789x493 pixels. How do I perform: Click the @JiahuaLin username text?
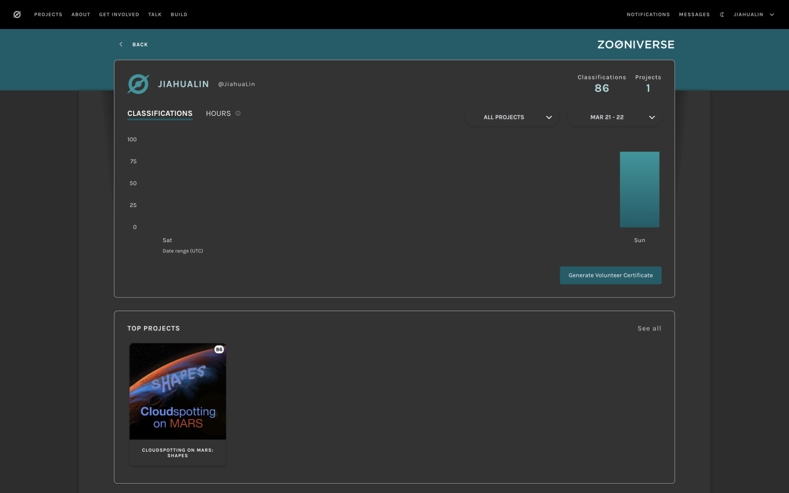click(x=237, y=84)
